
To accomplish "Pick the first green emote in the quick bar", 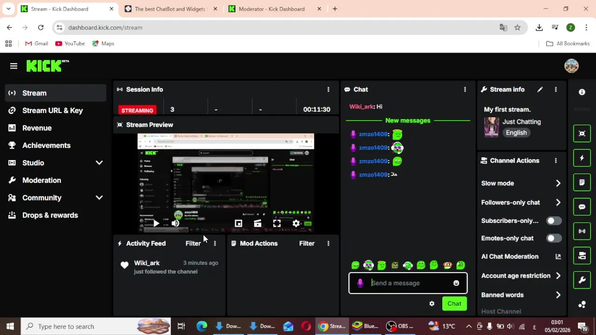I will click(356, 265).
